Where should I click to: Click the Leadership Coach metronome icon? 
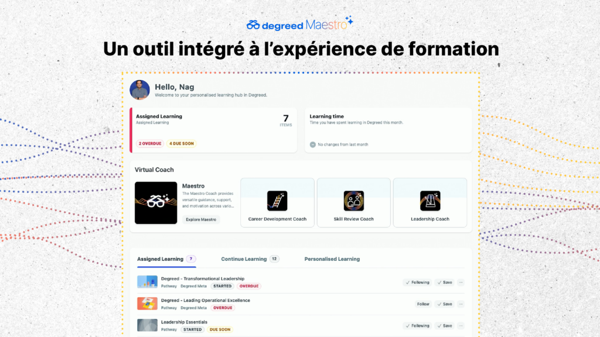tap(430, 201)
